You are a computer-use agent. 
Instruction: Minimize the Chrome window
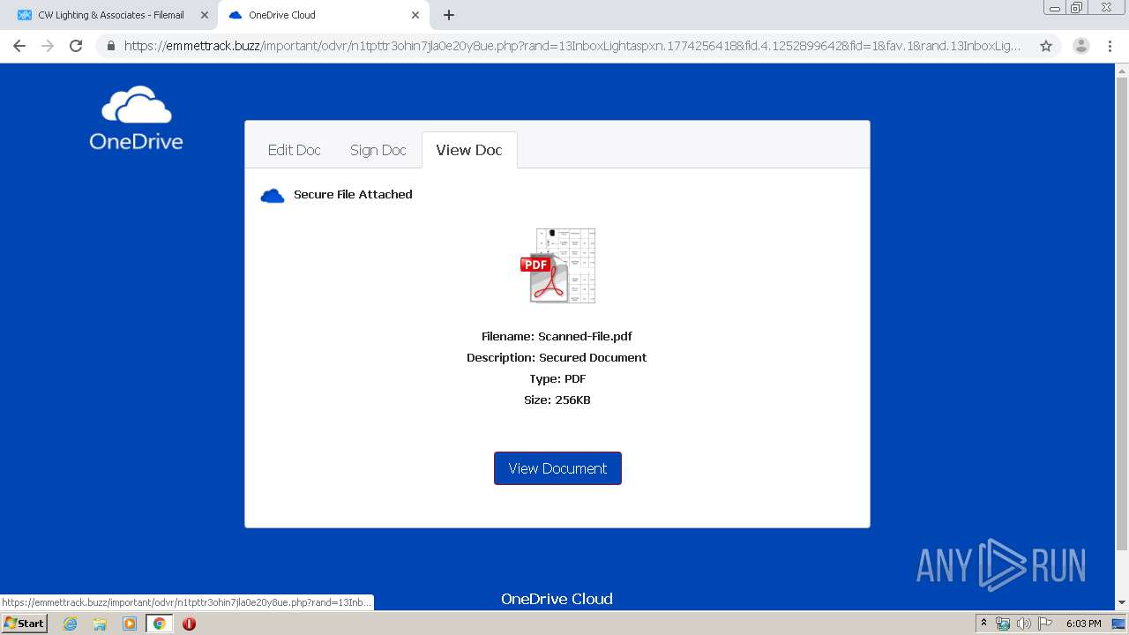click(1054, 8)
